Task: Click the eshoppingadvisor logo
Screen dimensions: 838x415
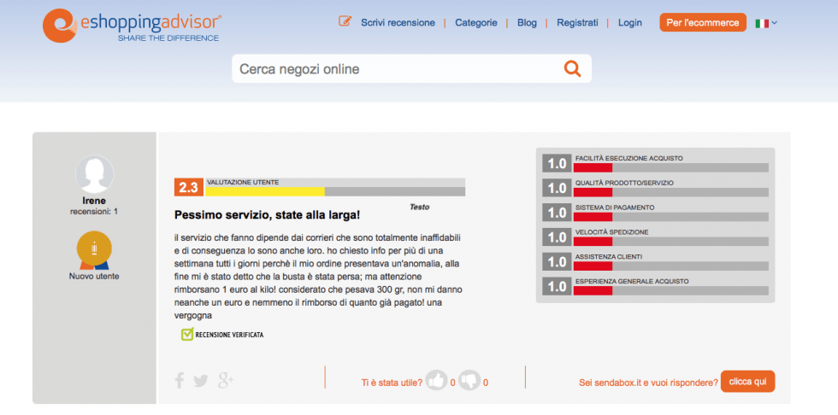Action: 132,26
